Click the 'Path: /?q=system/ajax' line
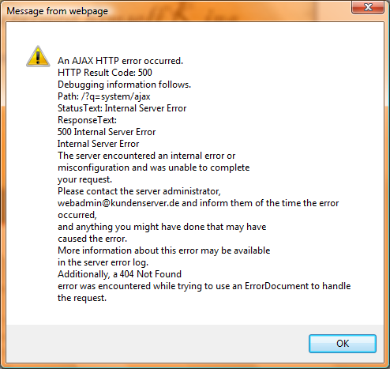Viewport: 390px width, 369px height. pos(104,96)
